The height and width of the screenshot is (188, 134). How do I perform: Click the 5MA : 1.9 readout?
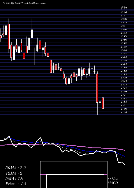point(14,179)
